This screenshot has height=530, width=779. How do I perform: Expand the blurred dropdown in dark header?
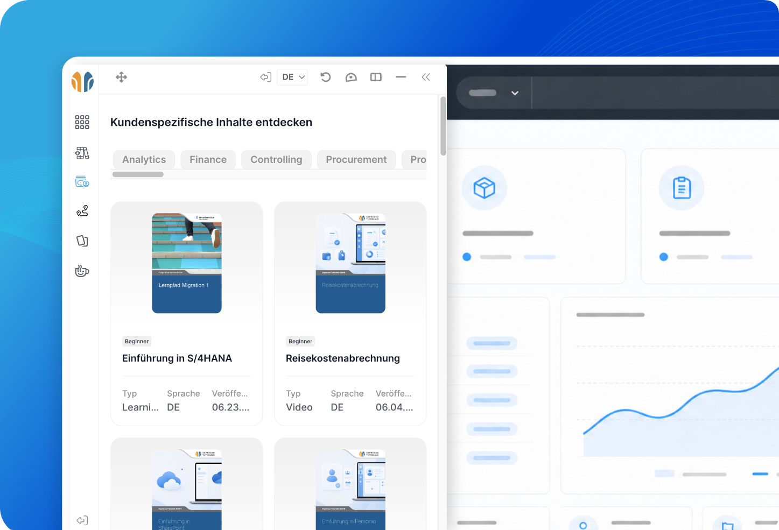coord(494,93)
